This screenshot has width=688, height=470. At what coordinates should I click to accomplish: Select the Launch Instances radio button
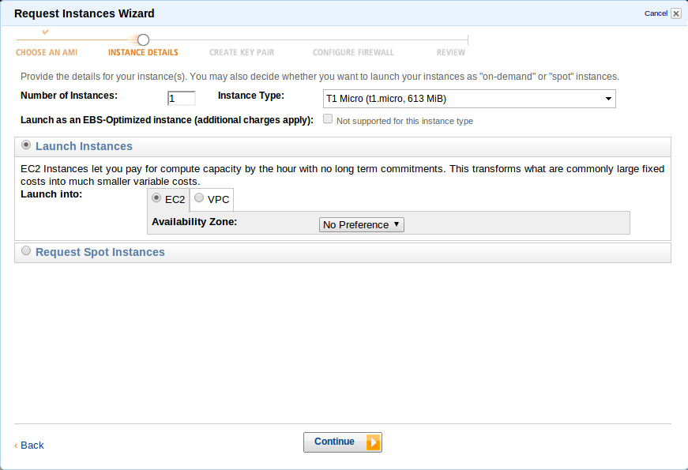tap(27, 145)
